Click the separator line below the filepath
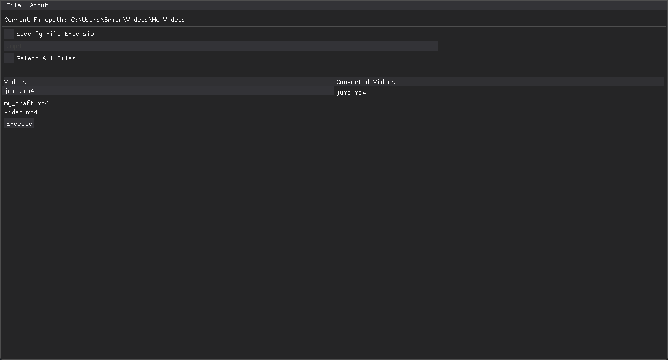This screenshot has height=360, width=668. pyautogui.click(x=334, y=26)
